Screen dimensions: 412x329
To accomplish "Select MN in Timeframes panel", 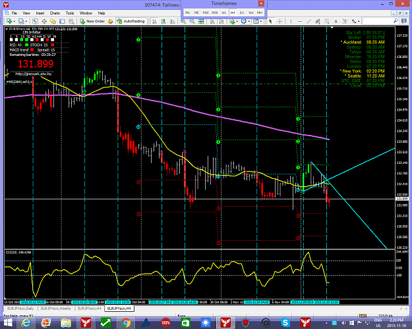I will pyautogui.click(x=260, y=13).
